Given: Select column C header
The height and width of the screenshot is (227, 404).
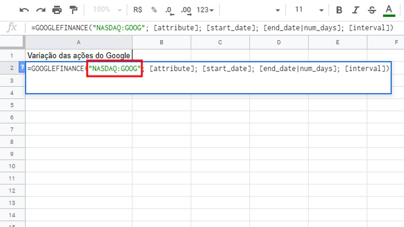Looking at the screenshot, I should pyautogui.click(x=220, y=42).
